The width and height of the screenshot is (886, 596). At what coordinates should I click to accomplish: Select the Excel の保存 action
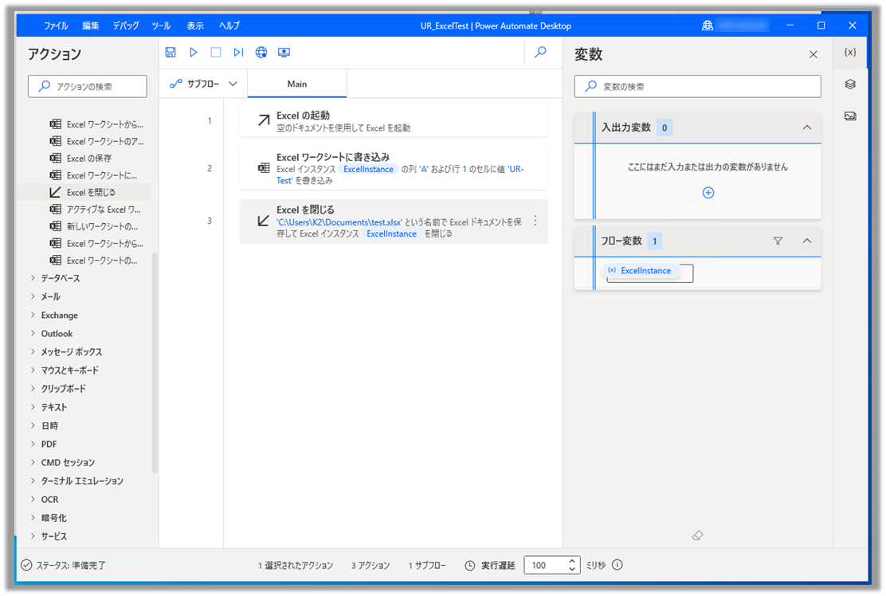88,159
